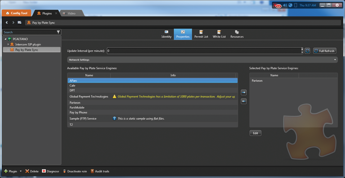Open the Permit List tab
This screenshot has height=178, width=345.
201,34
